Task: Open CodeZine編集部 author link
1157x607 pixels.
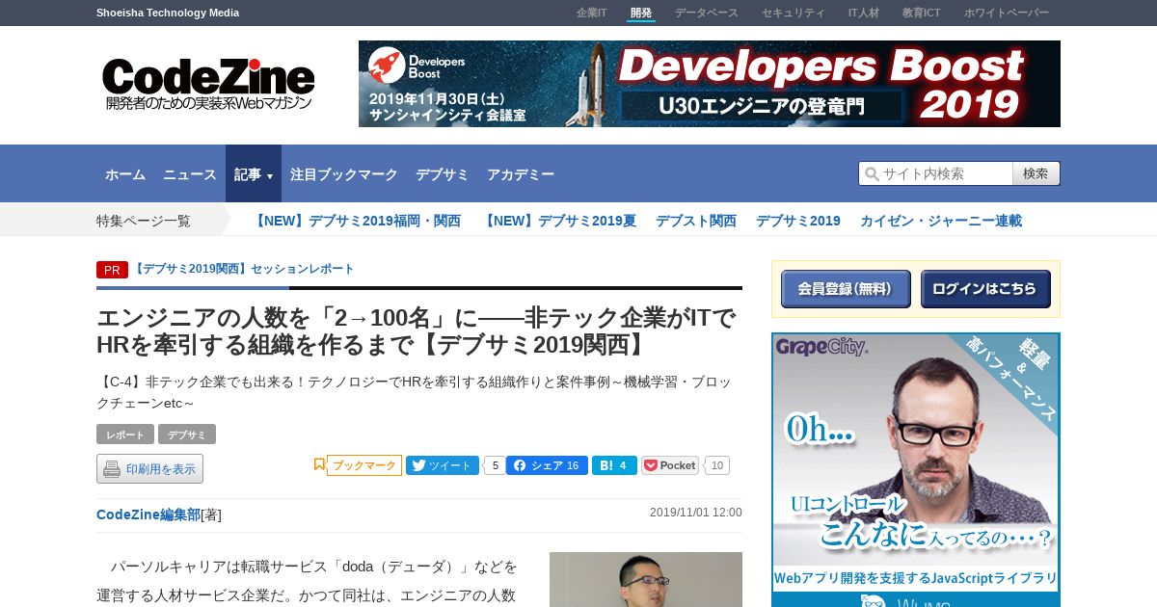Action: [x=148, y=515]
